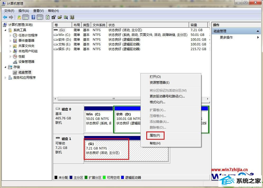This screenshot has width=263, height=188.
Task: Select the 娱乐 (F:) volume row
Action: 131,49
